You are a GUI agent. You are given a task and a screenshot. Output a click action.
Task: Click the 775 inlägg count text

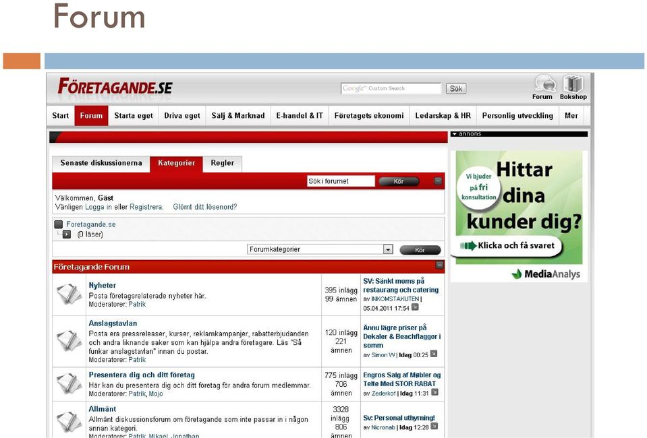pyautogui.click(x=341, y=375)
